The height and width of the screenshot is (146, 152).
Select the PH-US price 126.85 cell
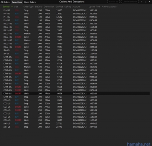[59, 10]
